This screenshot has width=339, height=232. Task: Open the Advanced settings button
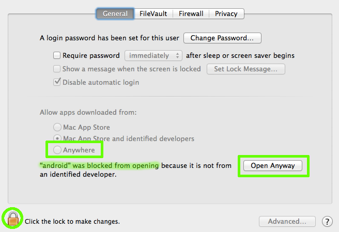(287, 221)
